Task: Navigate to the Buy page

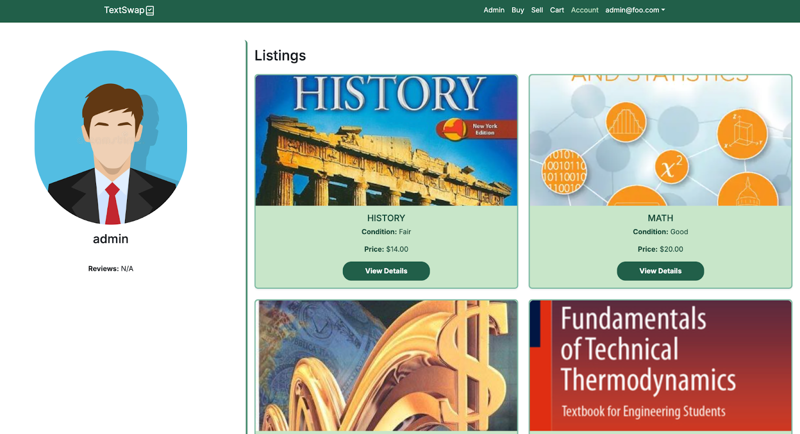Action: click(517, 10)
